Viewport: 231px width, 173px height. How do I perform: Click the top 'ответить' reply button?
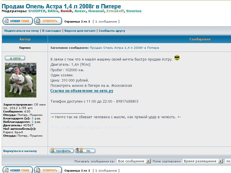(48, 21)
